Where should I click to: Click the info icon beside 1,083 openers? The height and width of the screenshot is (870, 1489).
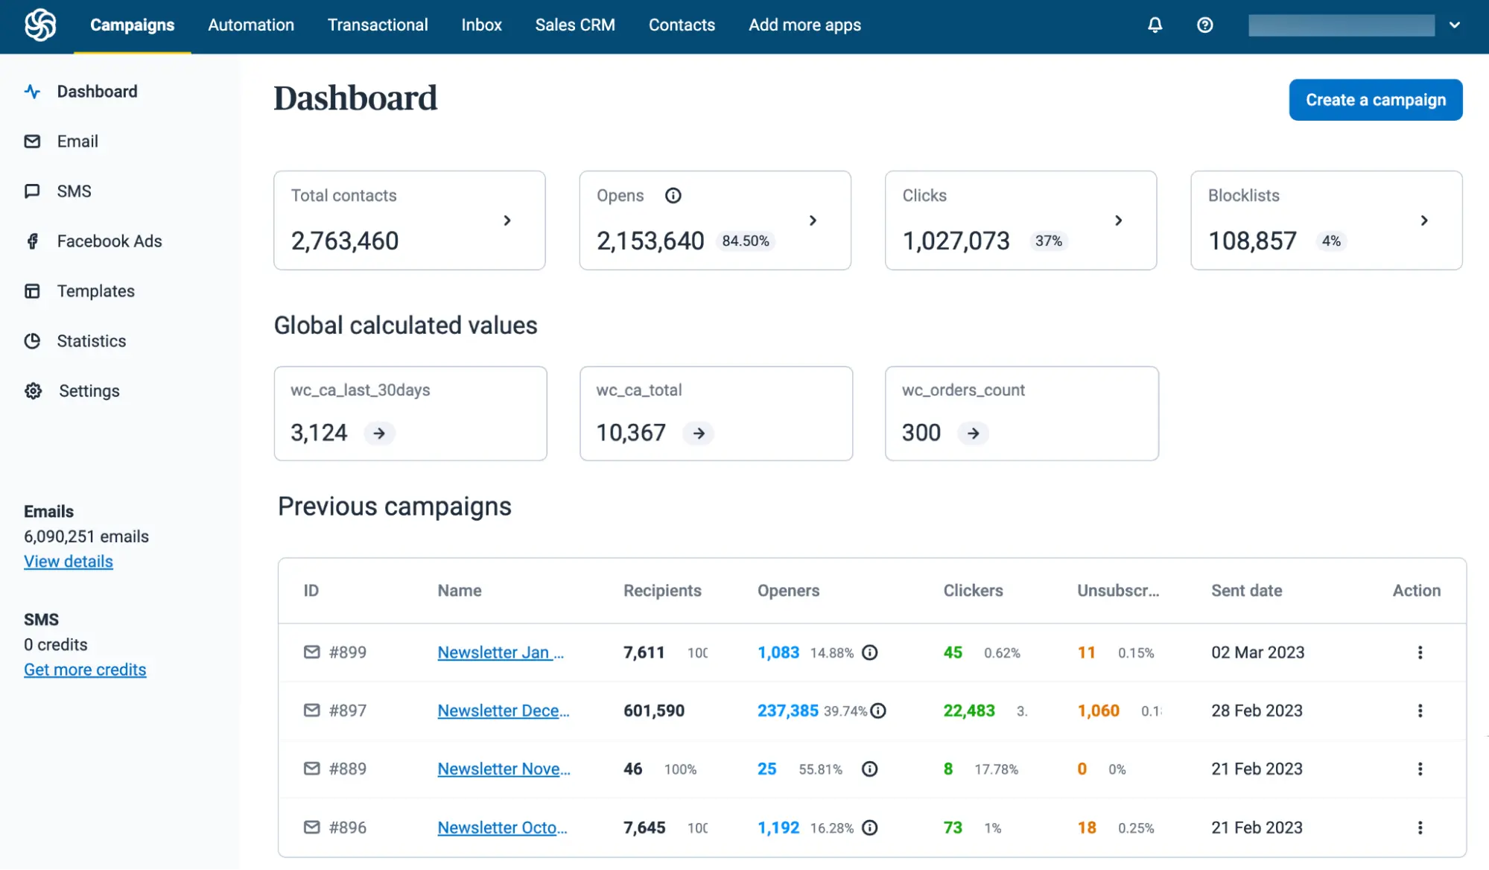(x=869, y=652)
